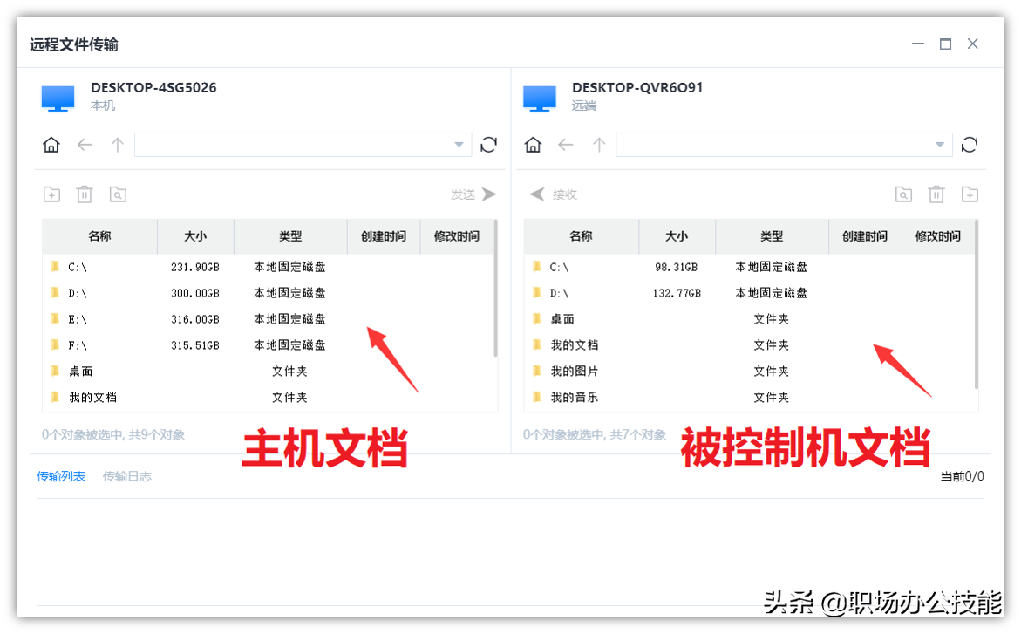The image size is (1021, 634).
Task: Select remote 桌面 folder
Action: point(749,319)
